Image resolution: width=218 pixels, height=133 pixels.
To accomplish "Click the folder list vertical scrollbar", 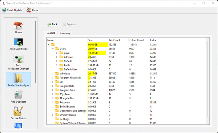I will (208, 79).
